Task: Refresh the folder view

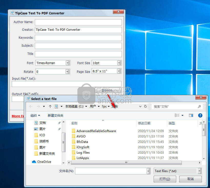Action: point(145,106)
